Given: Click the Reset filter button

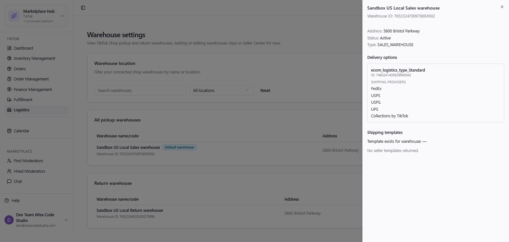Looking at the screenshot, I should click(265, 91).
